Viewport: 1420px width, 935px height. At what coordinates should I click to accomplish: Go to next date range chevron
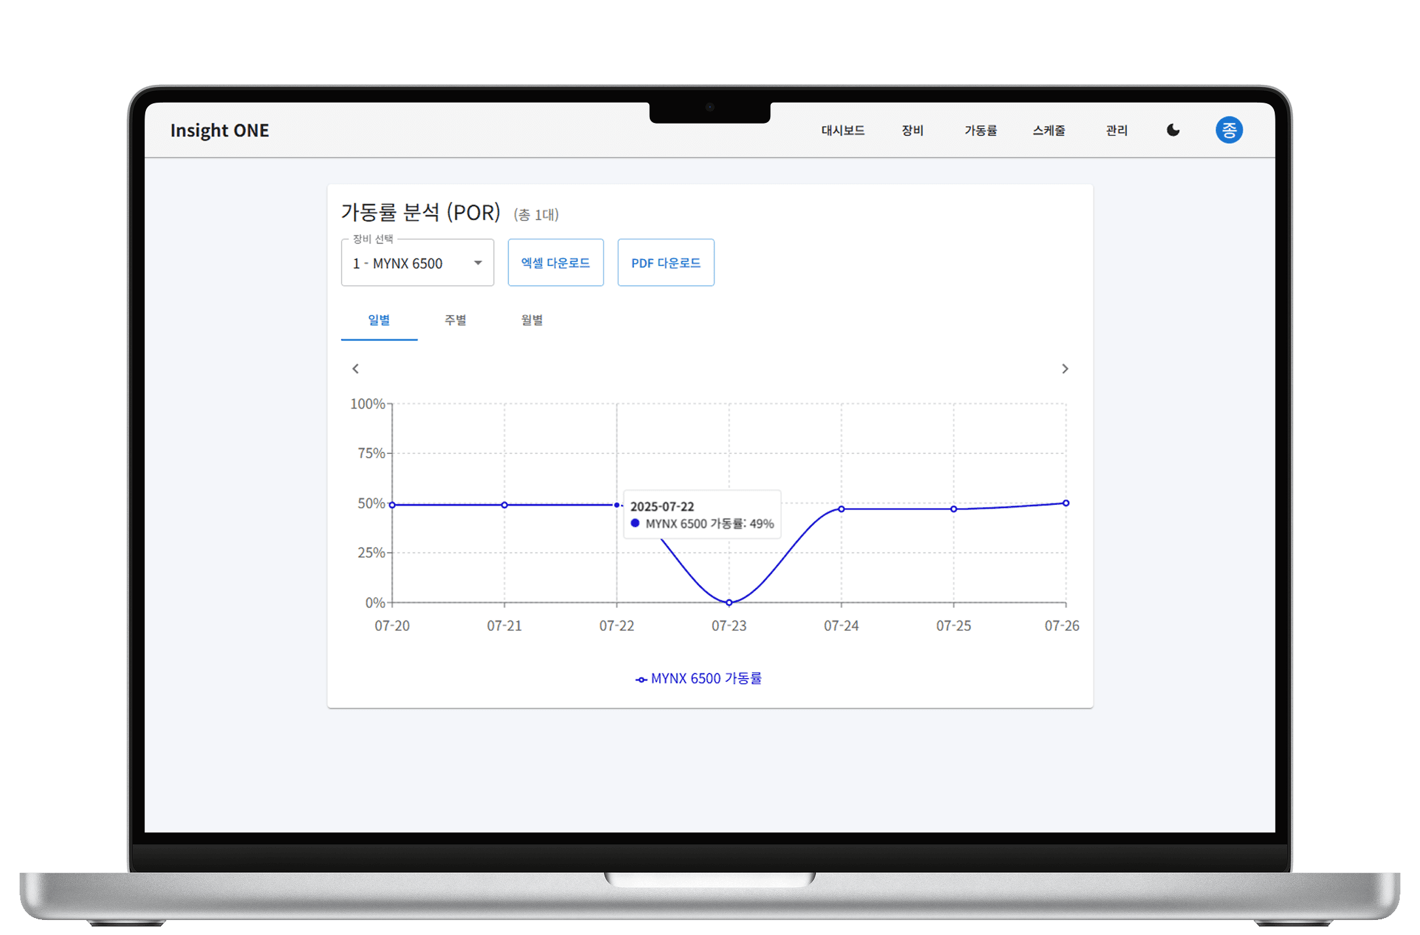[x=1065, y=369]
